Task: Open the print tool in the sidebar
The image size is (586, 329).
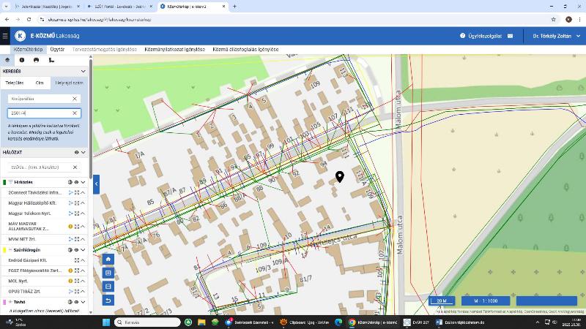Action: point(37,60)
